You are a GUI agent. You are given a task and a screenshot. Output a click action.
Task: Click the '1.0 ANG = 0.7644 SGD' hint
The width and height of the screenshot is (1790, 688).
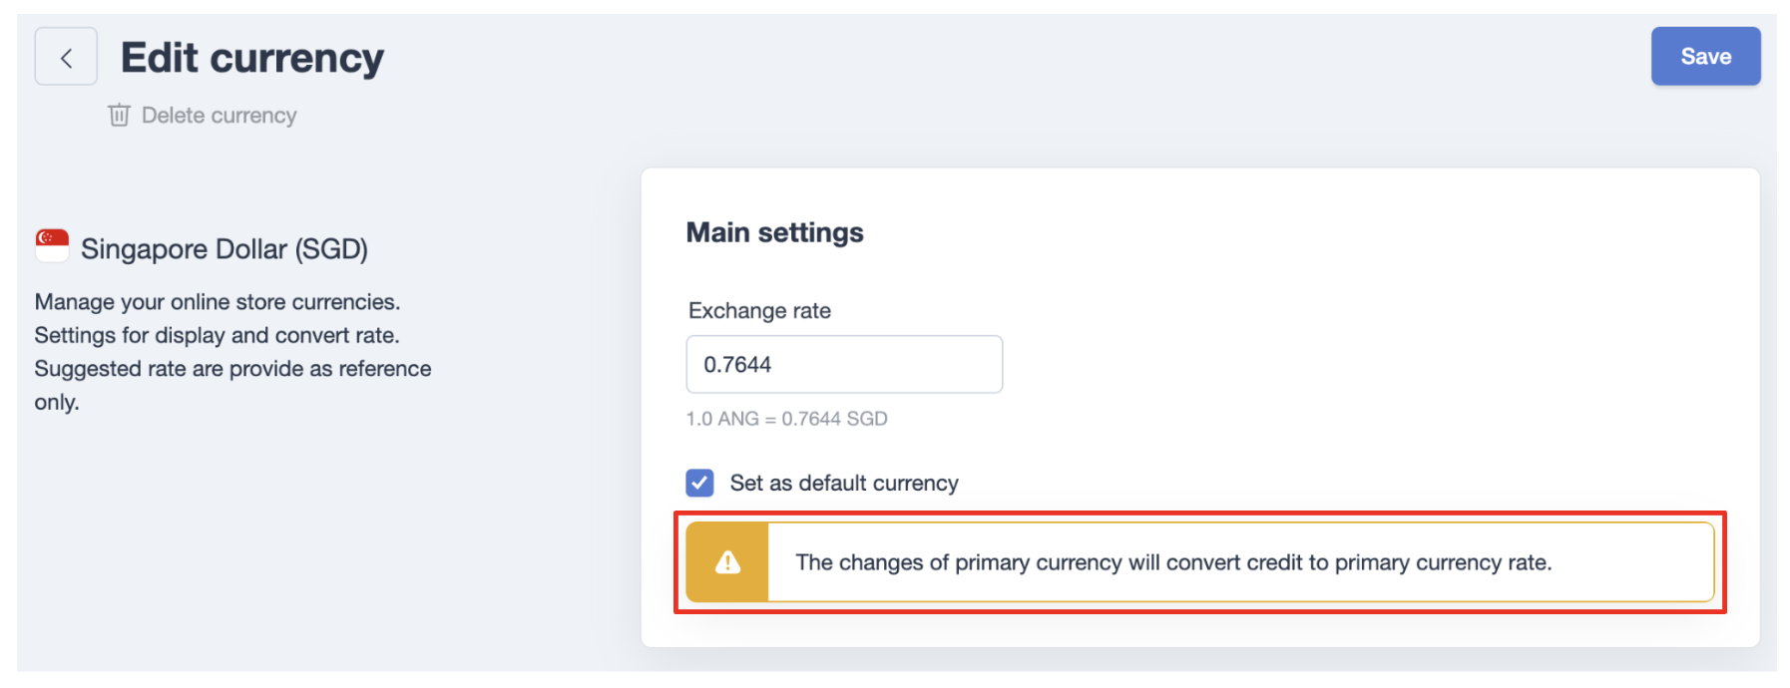(786, 419)
